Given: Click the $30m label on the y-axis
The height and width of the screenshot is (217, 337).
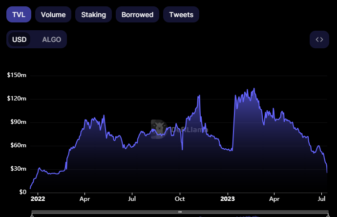Looking at the screenshot, I should pos(18,169).
